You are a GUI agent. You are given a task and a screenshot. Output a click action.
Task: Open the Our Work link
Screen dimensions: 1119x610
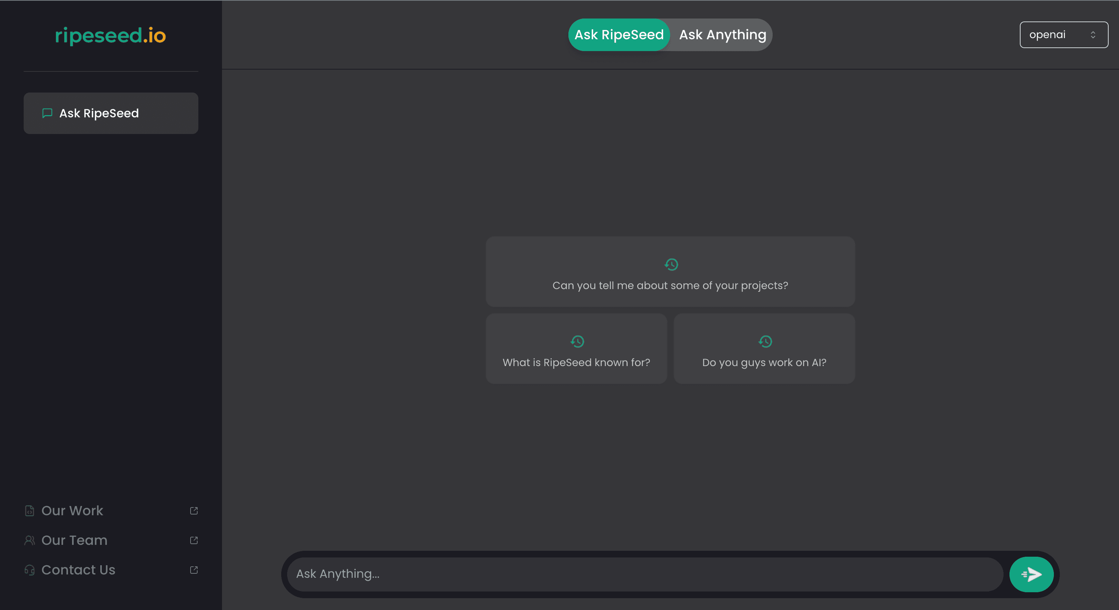coord(72,510)
